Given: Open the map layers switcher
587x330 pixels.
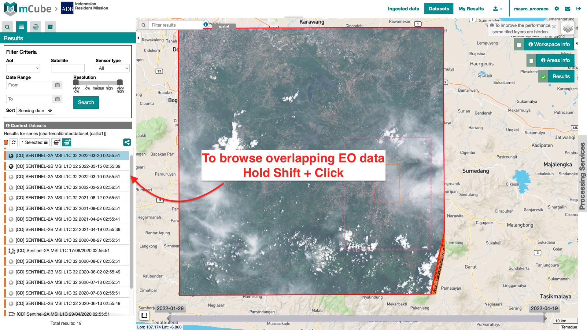Looking at the screenshot, I should [x=568, y=28].
